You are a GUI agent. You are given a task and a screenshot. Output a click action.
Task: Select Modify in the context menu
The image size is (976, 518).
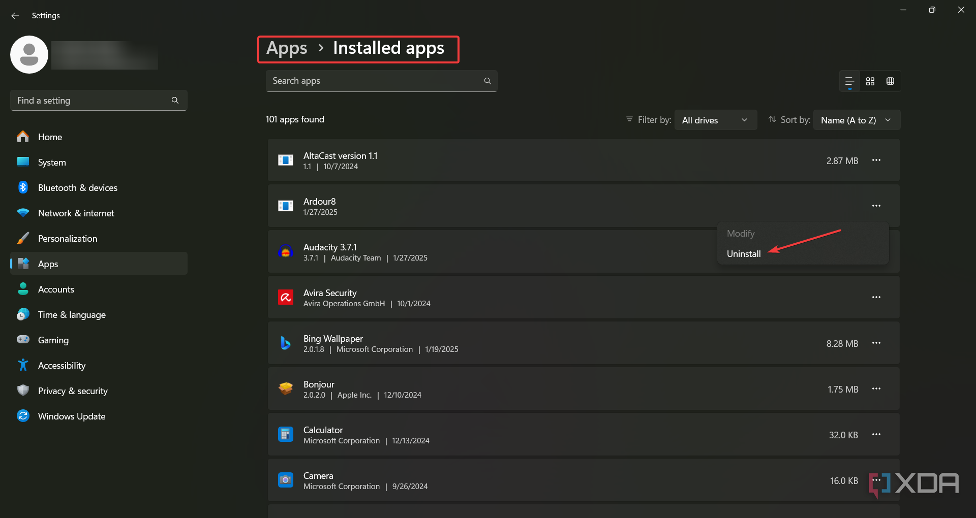click(x=741, y=234)
